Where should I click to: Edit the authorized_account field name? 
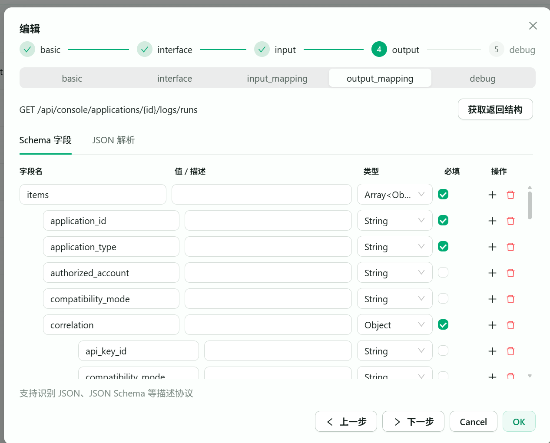111,272
